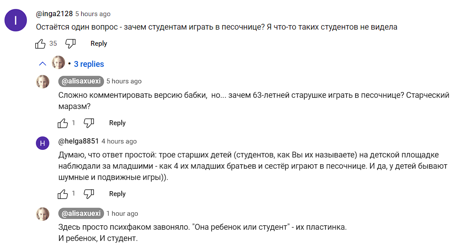The height and width of the screenshot is (245, 453).
Task: Open @alisaxuexi's avatar on the latest reply
Action: 43,214
